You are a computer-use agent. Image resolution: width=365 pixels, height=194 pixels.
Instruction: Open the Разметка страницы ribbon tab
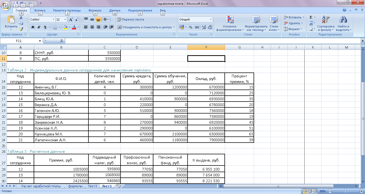point(67,10)
